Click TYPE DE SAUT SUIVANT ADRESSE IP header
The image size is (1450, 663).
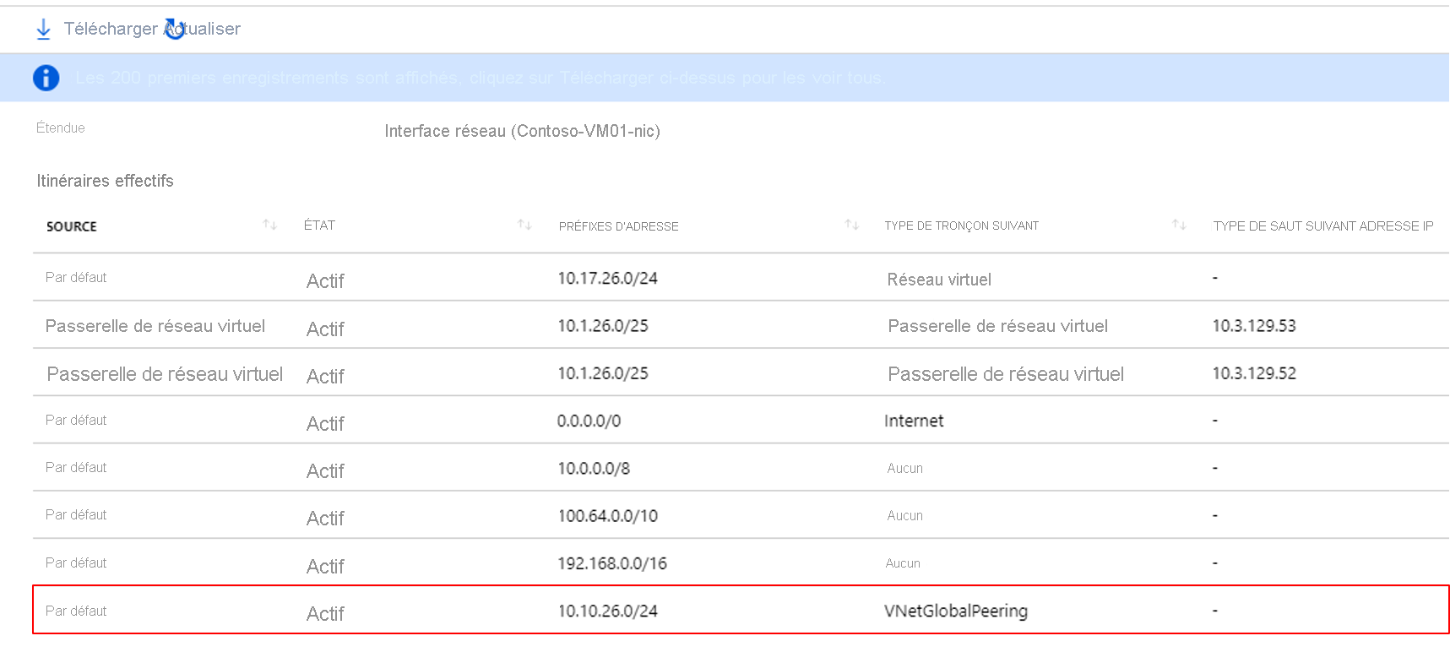pyautogui.click(x=1323, y=226)
